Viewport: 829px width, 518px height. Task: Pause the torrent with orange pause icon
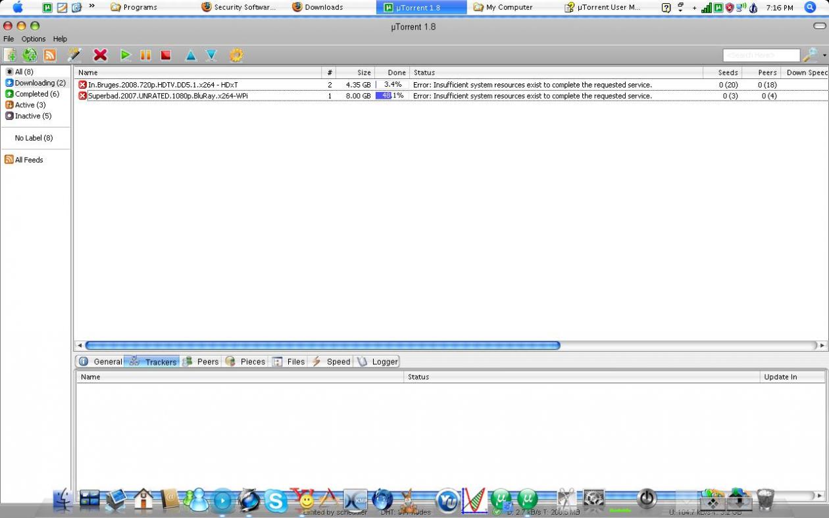145,55
